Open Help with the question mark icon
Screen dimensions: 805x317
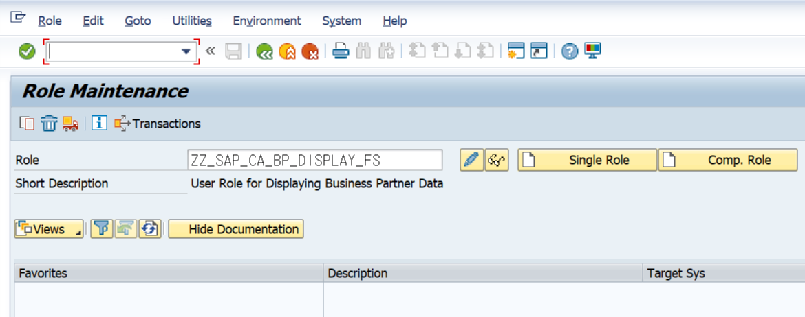point(570,51)
